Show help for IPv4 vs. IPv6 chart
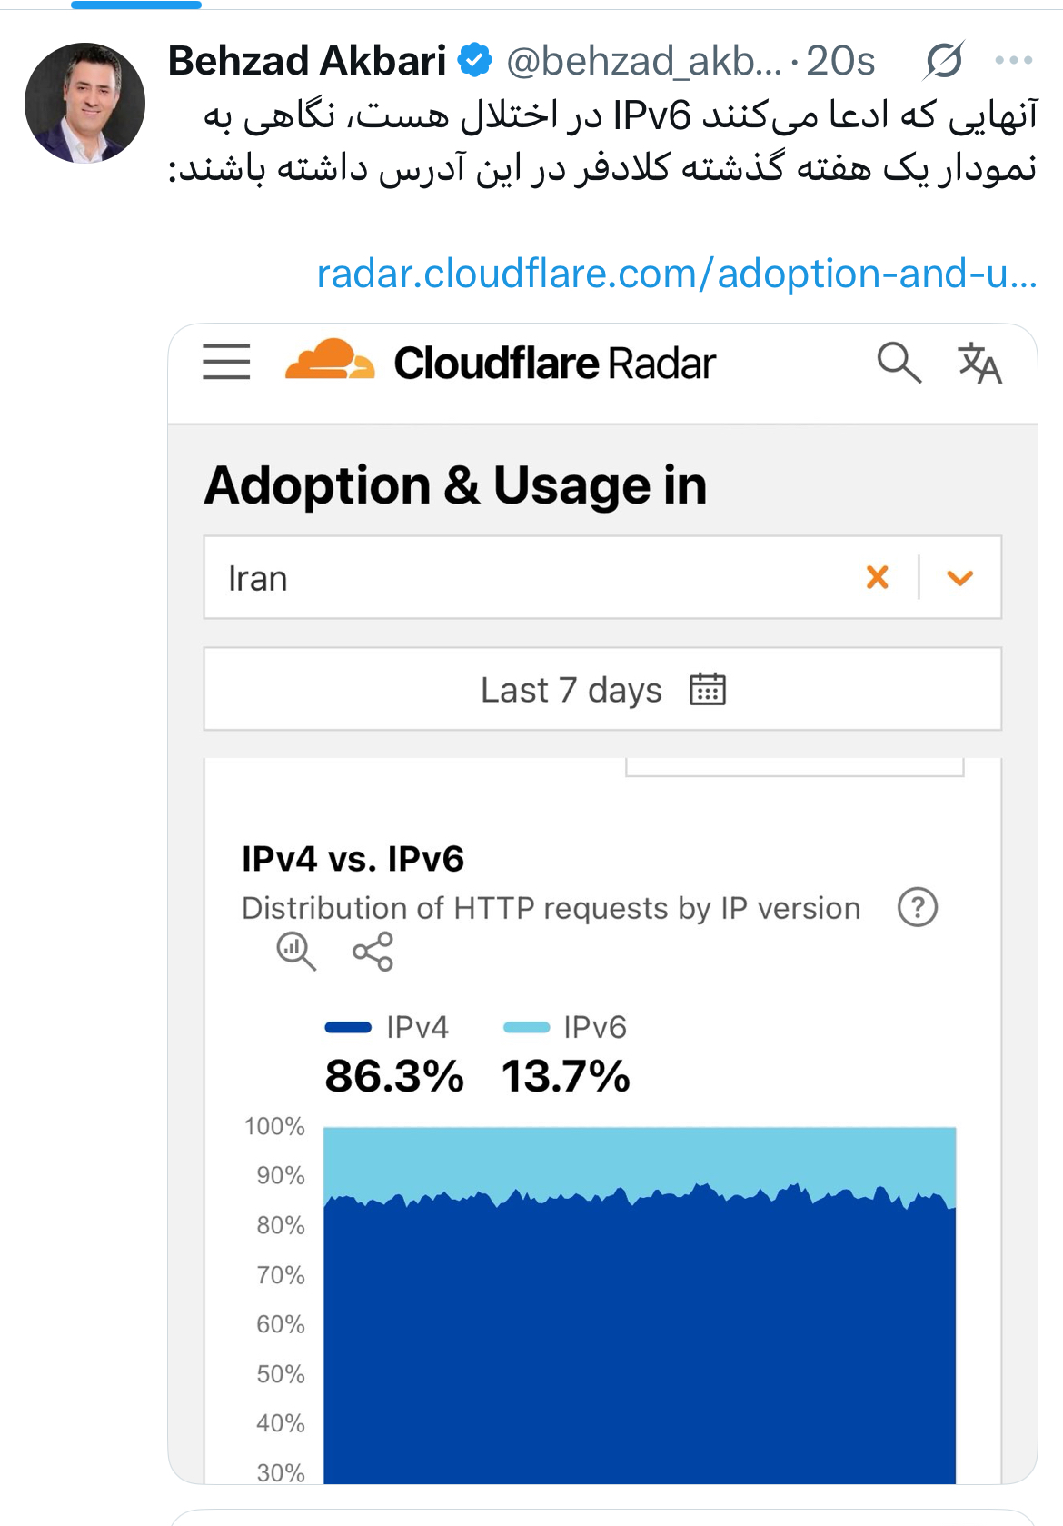This screenshot has height=1526, width=1063. click(918, 907)
